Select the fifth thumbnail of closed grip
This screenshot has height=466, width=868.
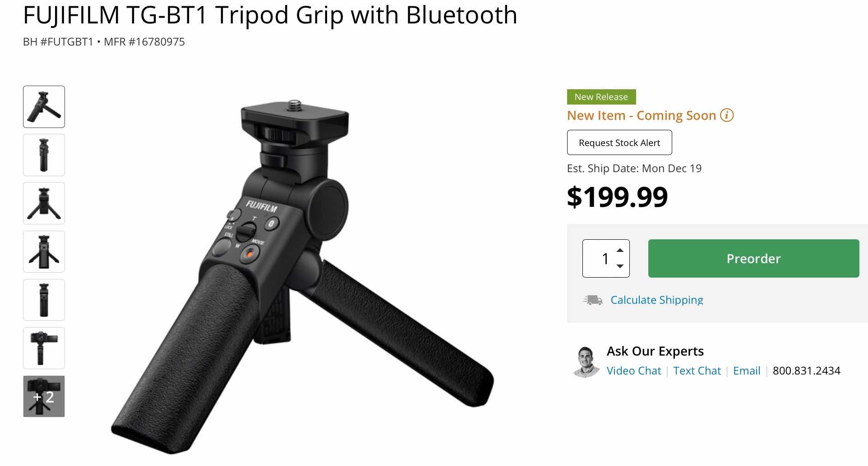coord(44,300)
